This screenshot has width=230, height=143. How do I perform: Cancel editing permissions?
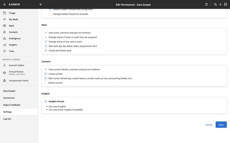point(209,125)
